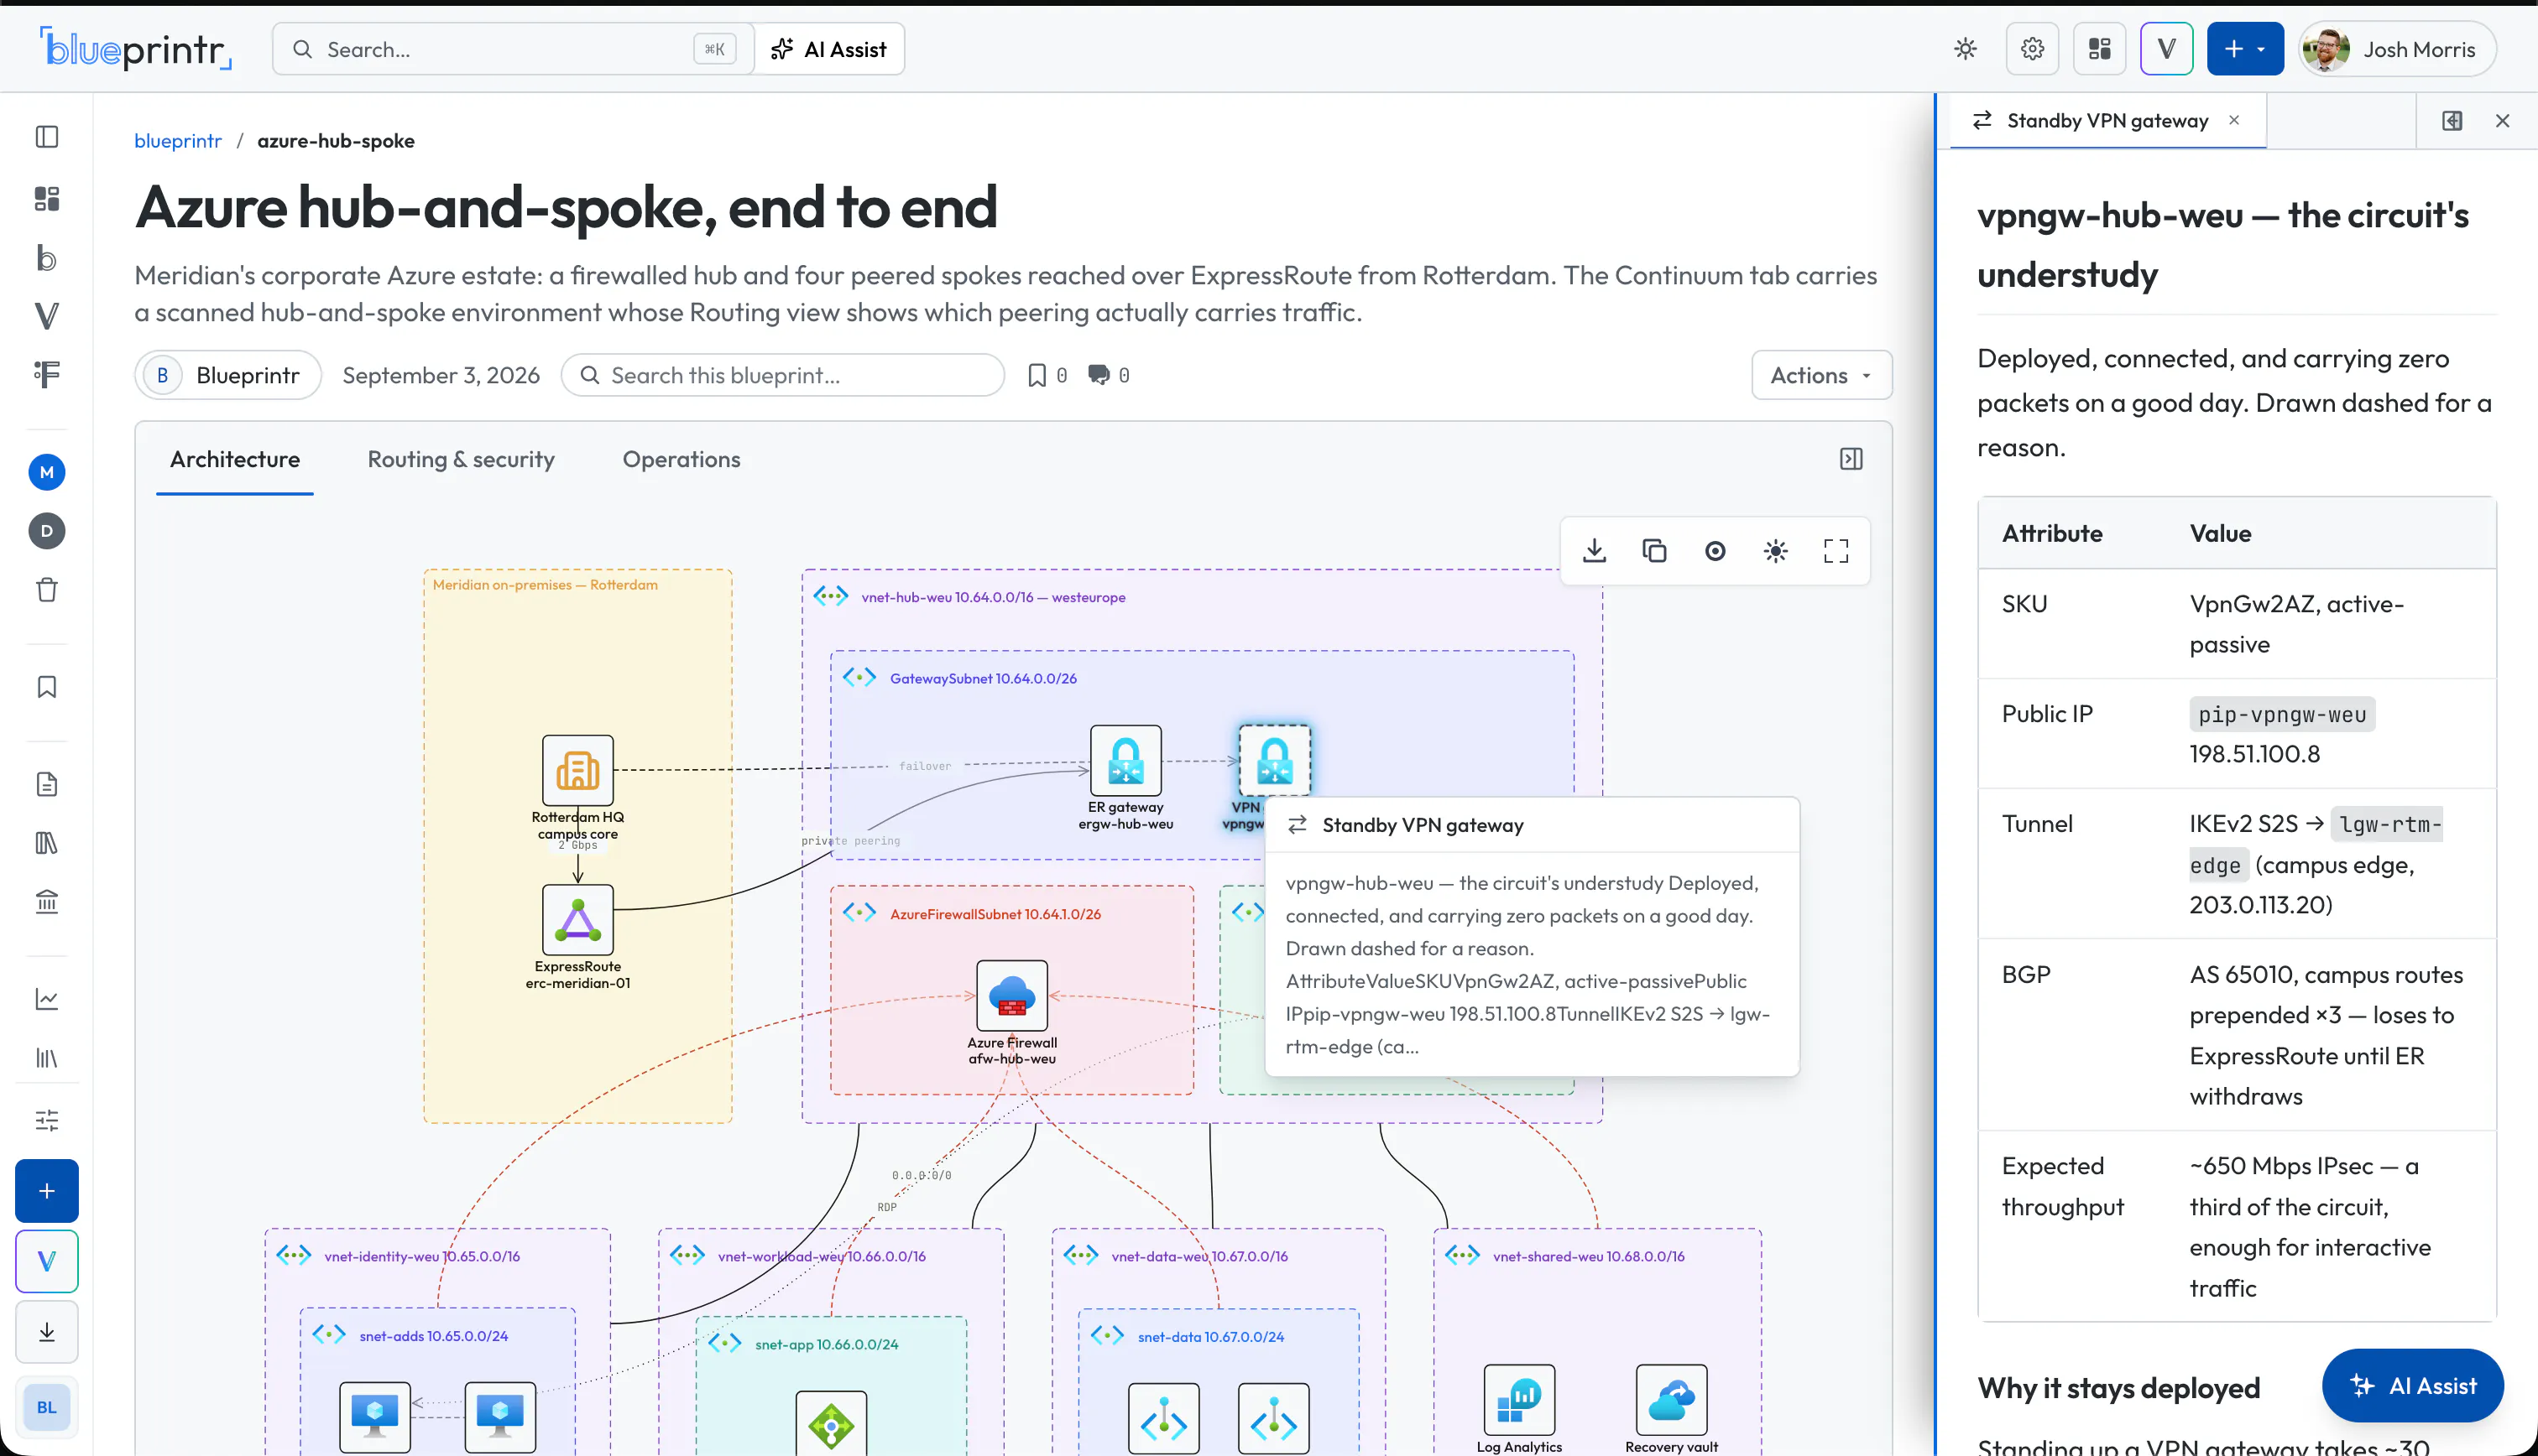Viewport: 2538px width, 1456px height.
Task: Open the trash bin in left sidebar
Action: click(47, 589)
